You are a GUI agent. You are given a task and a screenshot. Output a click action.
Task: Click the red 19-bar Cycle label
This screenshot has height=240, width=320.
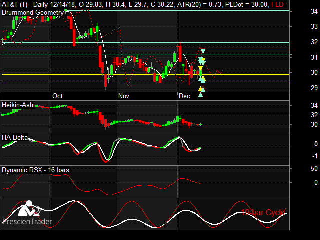(263, 213)
